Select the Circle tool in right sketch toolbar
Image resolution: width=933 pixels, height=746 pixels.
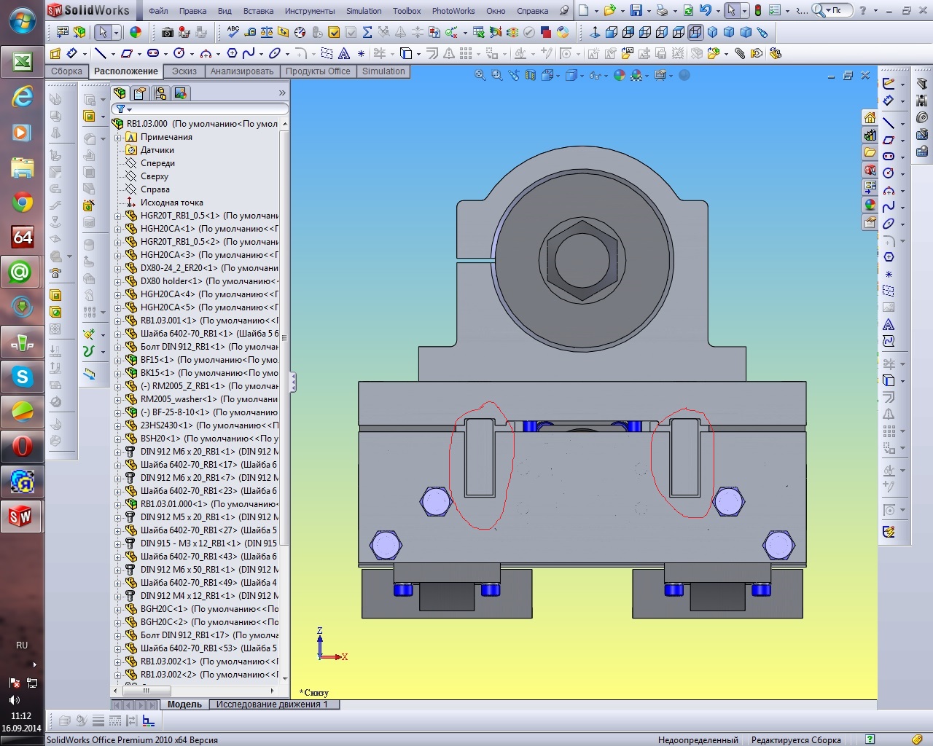pyautogui.click(x=889, y=173)
